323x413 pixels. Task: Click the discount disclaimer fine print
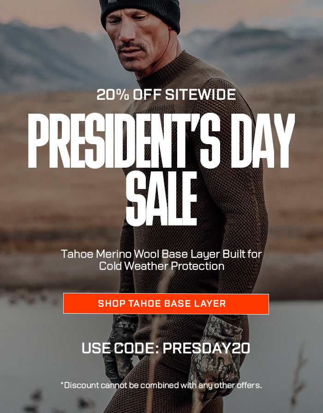pyautogui.click(x=161, y=385)
